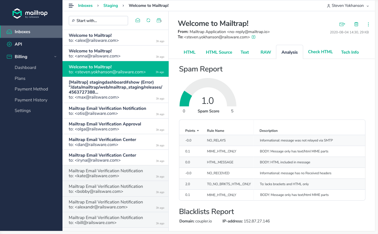Click the clear inbox icon
This screenshot has height=234, width=378.
159,20
